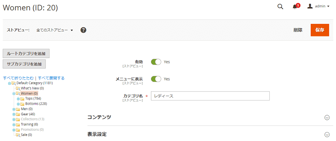This screenshot has width=336, height=141.
Task: Expand the コンテンツ section
Action: click(x=208, y=117)
